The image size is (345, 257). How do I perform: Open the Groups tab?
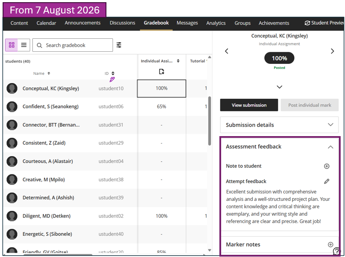[x=243, y=23]
